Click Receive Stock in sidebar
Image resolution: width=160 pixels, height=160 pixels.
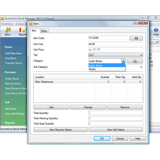pos(13,83)
